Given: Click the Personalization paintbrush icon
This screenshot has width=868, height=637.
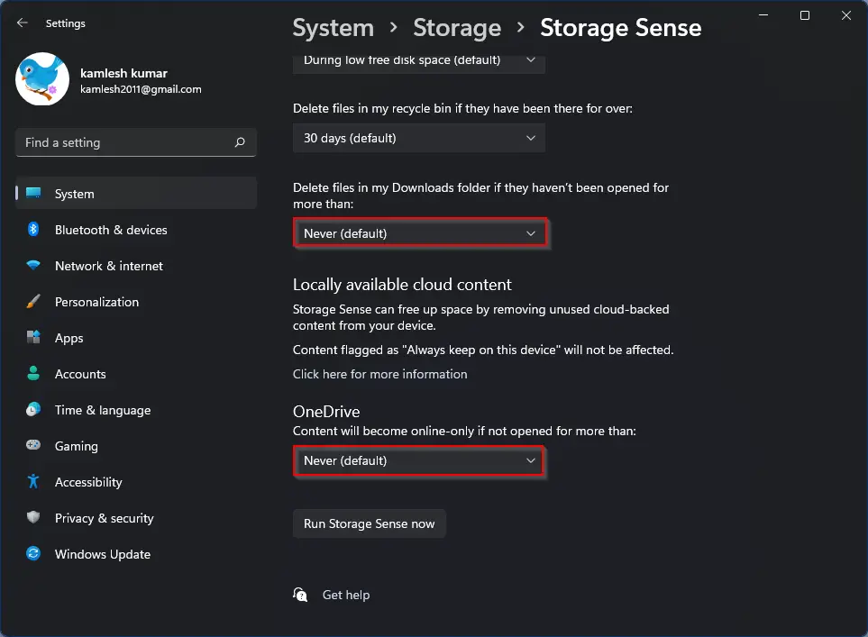Looking at the screenshot, I should [33, 302].
